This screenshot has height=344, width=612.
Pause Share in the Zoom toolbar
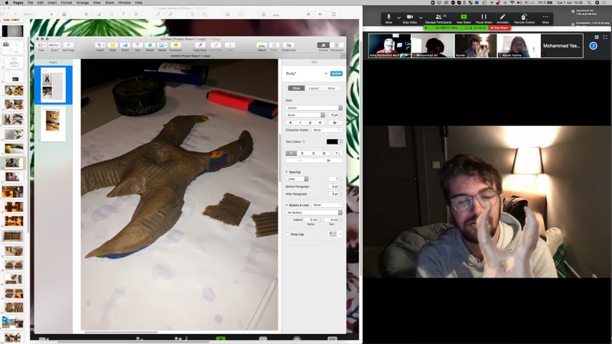coord(483,18)
